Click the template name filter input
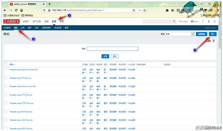 point(113,49)
